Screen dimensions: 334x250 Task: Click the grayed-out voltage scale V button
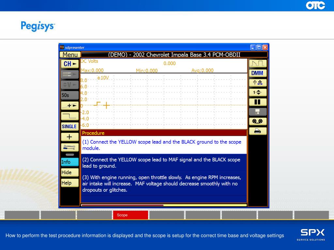pyautogui.click(x=70, y=85)
